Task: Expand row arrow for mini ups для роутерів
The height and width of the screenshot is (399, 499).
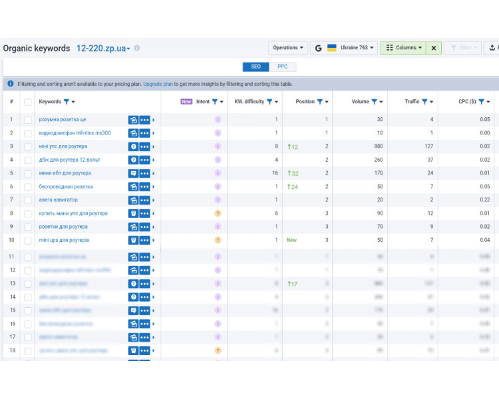Action: click(x=154, y=240)
